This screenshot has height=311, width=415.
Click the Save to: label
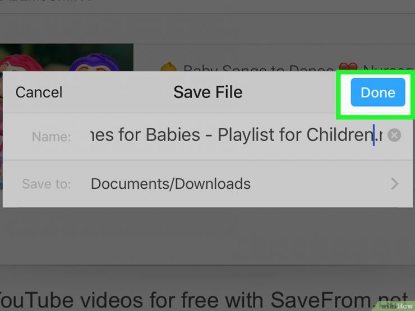[47, 184]
